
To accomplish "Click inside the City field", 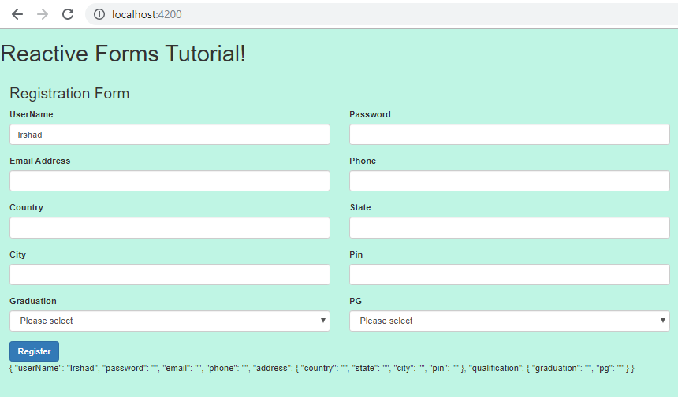I will pyautogui.click(x=169, y=275).
